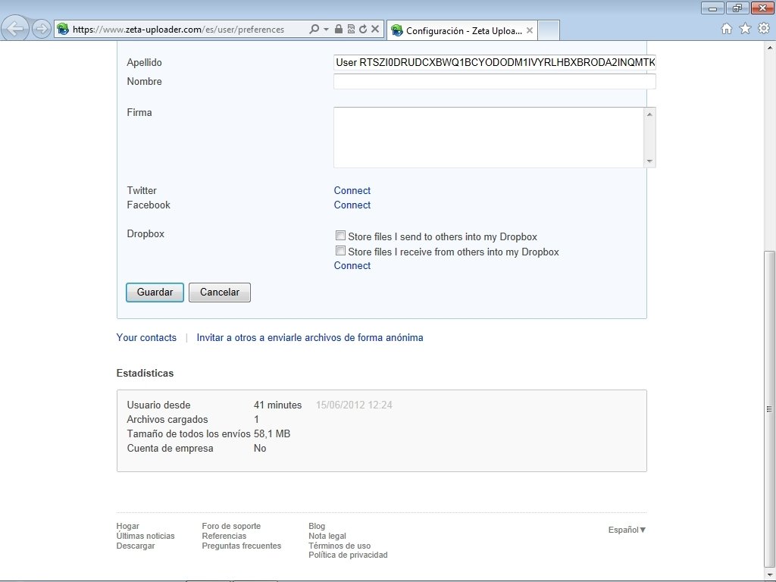
Task: Go back with the browser back arrow
Action: (15, 28)
